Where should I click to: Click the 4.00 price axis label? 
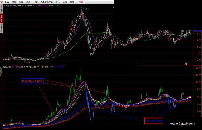(199, 60)
